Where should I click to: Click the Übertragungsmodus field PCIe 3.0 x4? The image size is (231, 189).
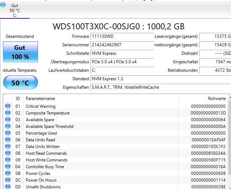click(x=122, y=62)
